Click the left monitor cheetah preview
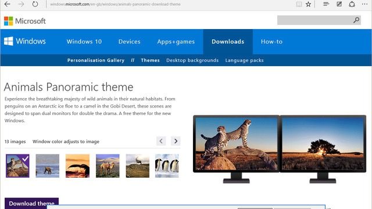372x209 pixels. 237,143
